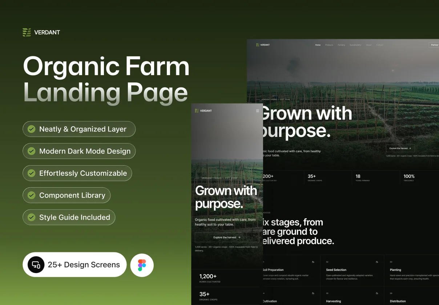
Task: Click the 18 years farming stat
Action: tap(363, 178)
